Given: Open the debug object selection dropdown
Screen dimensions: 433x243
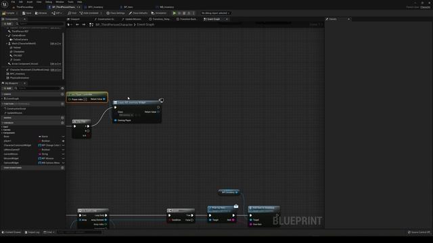Looking at the screenshot, I should (215, 13).
